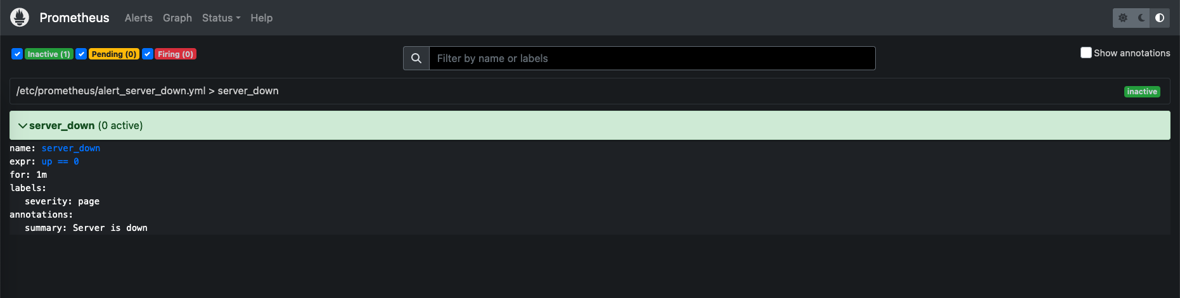Click the green inactive status badge of the rule group

click(x=1142, y=92)
